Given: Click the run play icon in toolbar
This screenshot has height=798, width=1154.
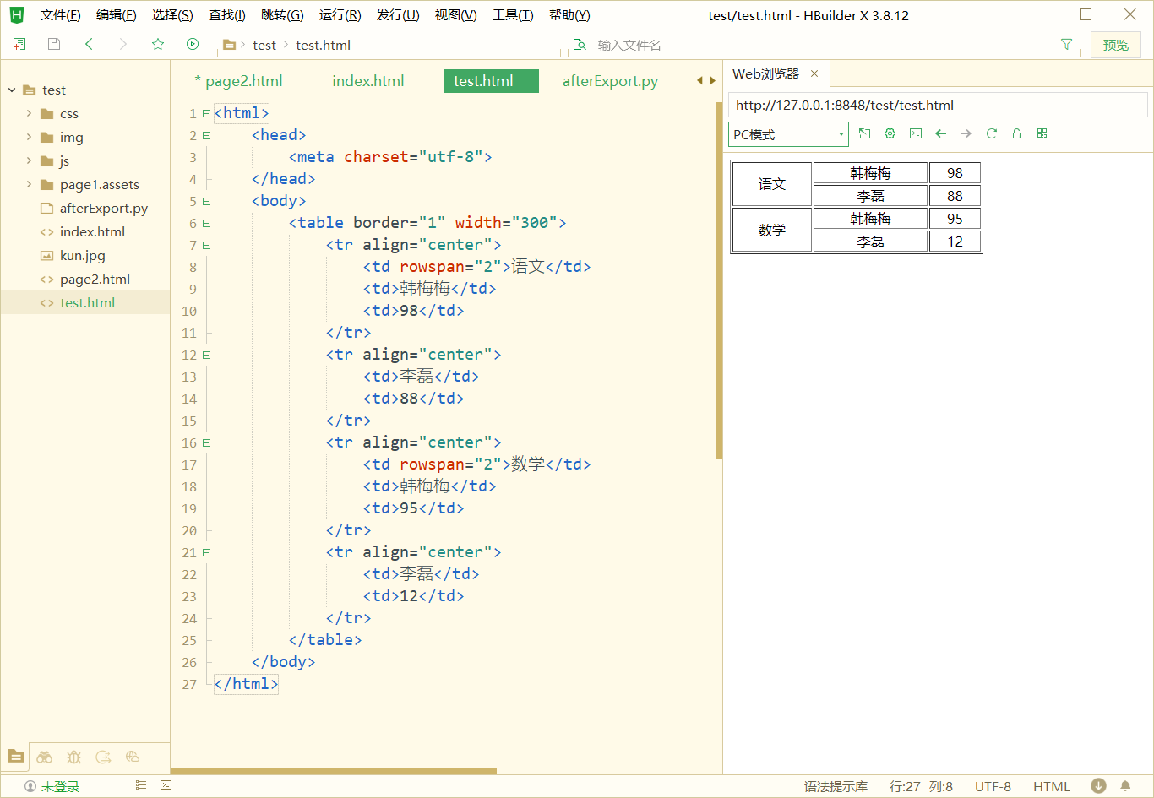Looking at the screenshot, I should [x=193, y=45].
